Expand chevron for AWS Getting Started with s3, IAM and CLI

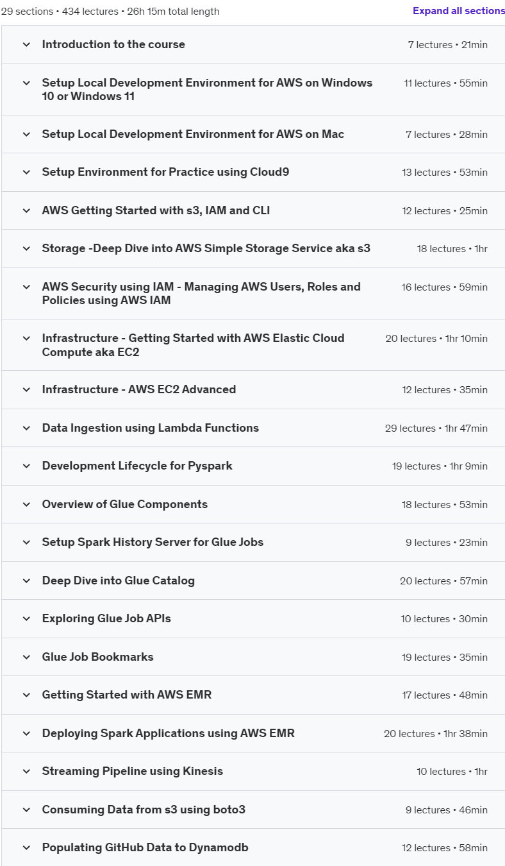pyautogui.click(x=26, y=210)
